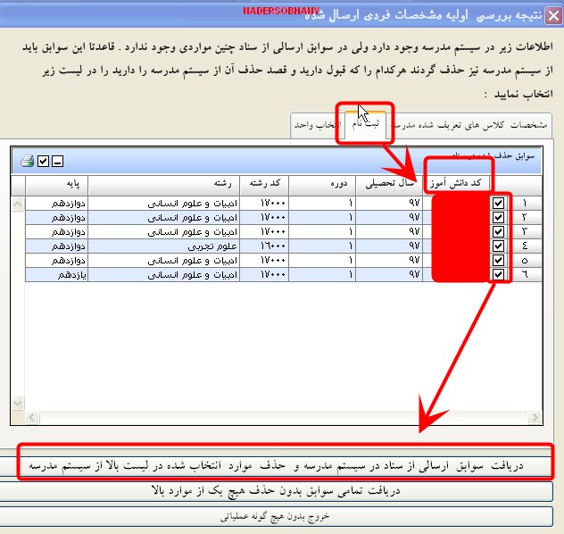Click the select-all checkmark icon in grid toolbar
The height and width of the screenshot is (534, 564).
tap(43, 161)
